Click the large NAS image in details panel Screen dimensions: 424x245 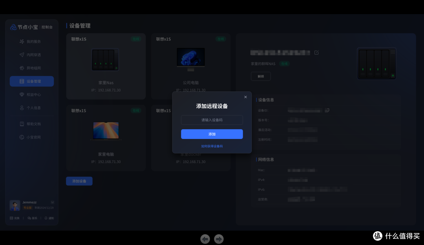(376, 64)
